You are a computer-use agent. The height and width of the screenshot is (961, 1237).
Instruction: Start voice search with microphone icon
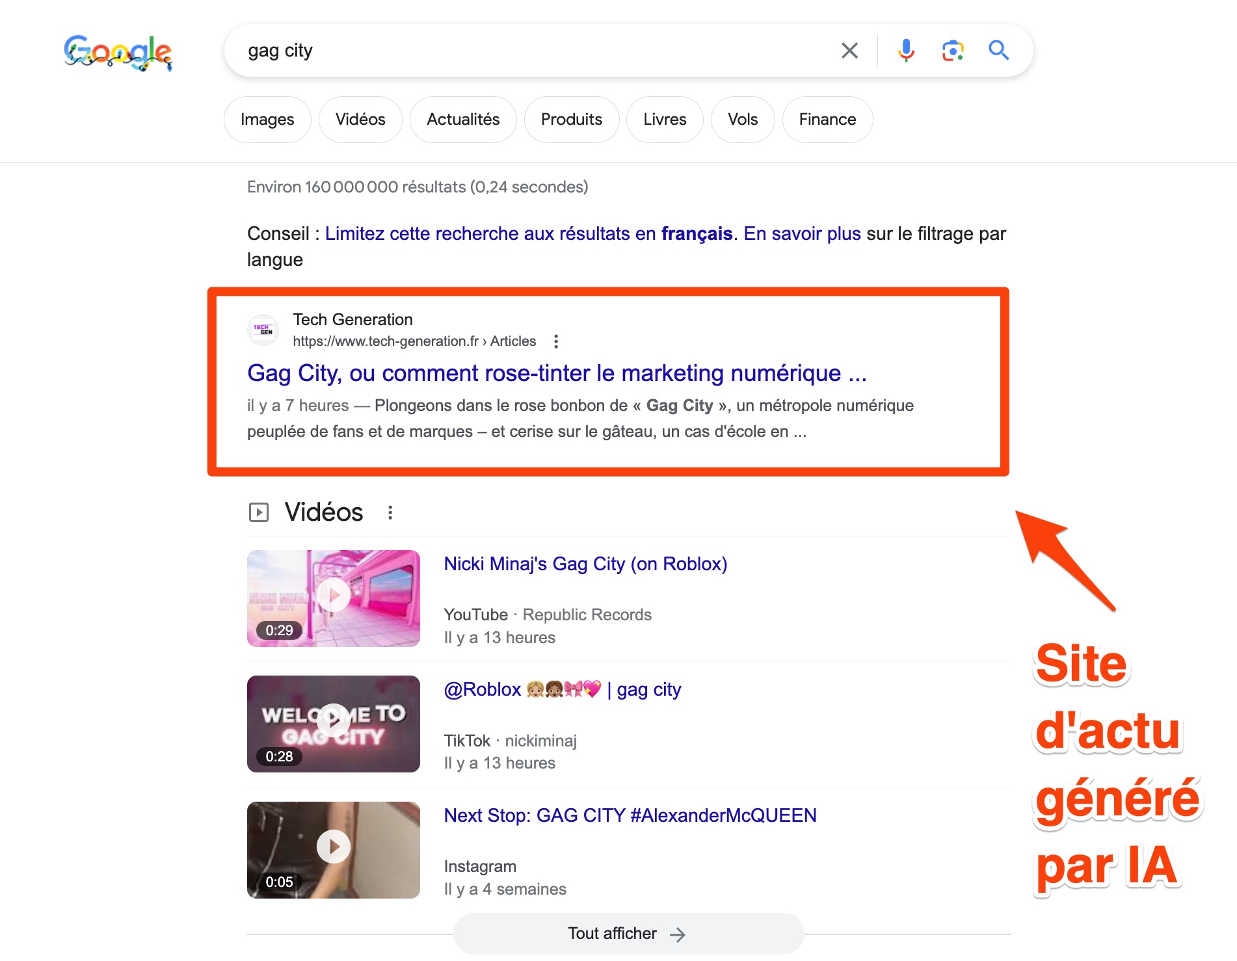(906, 50)
